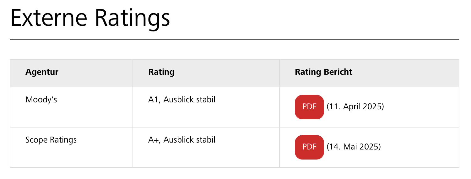Click the "A+" rating for Scope Ratings

click(x=154, y=140)
